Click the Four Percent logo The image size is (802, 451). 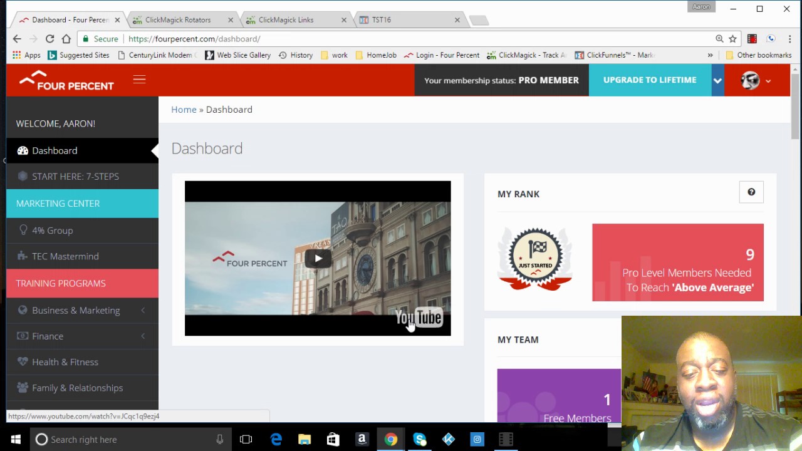66,80
